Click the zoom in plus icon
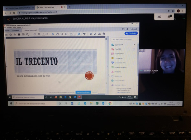This screenshot has width=191, height=140. (x=66, y=34)
